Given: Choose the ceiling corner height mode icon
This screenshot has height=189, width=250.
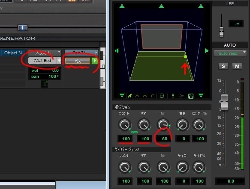Looking at the screenshot, I should (x=153, y=96).
